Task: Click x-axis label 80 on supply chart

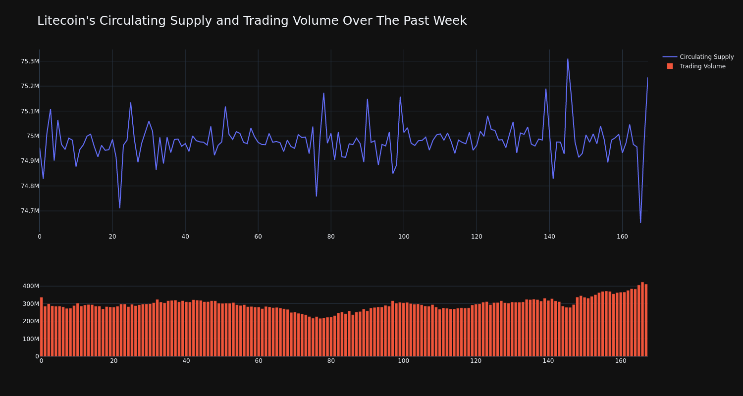Action: point(331,237)
